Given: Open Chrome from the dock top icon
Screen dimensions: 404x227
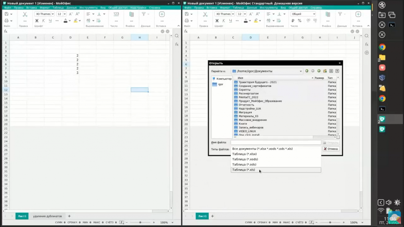Looking at the screenshot, I should (382, 47).
